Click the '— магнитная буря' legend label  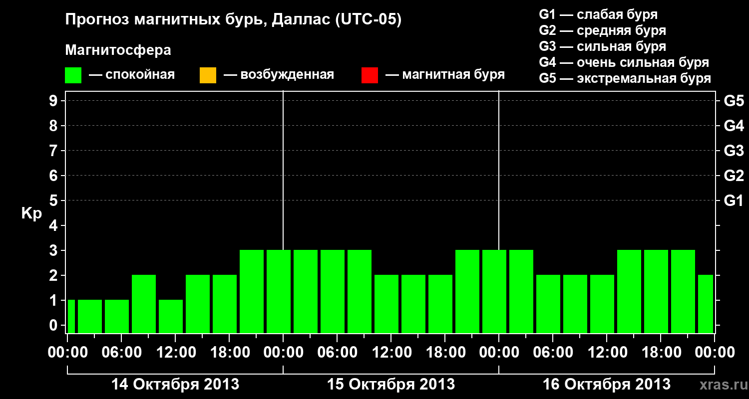[x=445, y=75]
